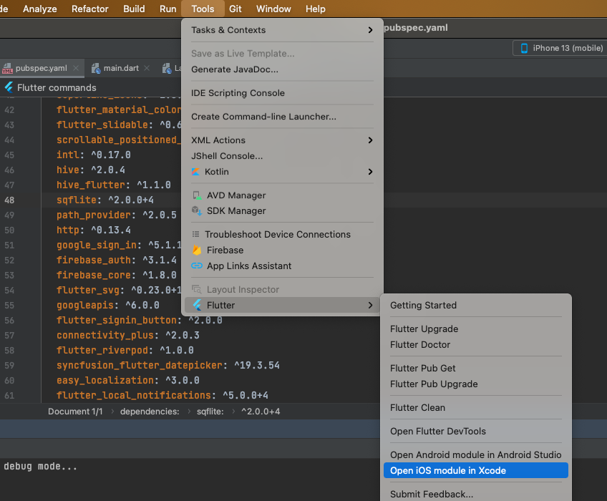
Task: Click the AVD Manager device icon
Action: tap(197, 195)
